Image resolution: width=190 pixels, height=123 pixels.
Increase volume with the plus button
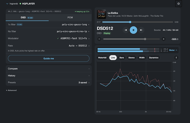tap(164, 39)
